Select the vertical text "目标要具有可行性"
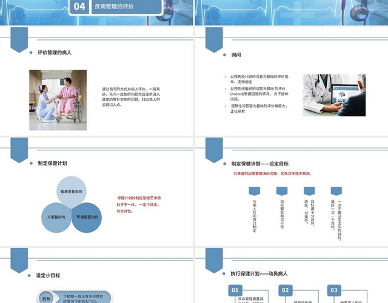Screen dimensions: 388x303 pos(282,214)
